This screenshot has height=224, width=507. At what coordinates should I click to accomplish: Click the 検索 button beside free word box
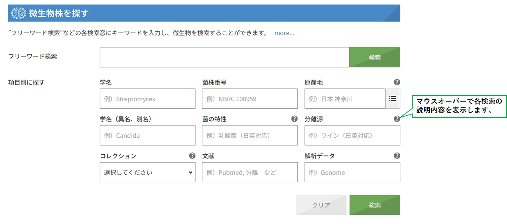[375, 57]
